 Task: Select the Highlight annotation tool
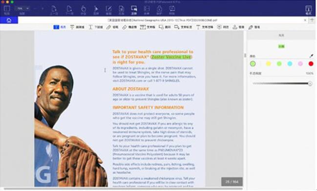click(x=60, y=27)
